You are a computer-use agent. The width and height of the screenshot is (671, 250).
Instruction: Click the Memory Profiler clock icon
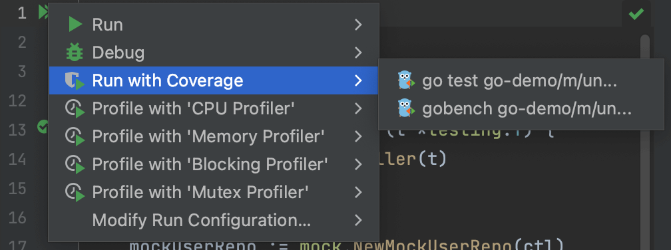point(75,136)
